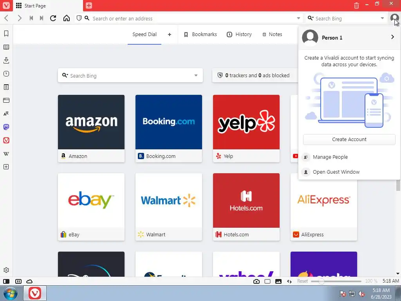This screenshot has height=301, width=401.
Task: Open the Windows Start menu
Action: (x=11, y=293)
